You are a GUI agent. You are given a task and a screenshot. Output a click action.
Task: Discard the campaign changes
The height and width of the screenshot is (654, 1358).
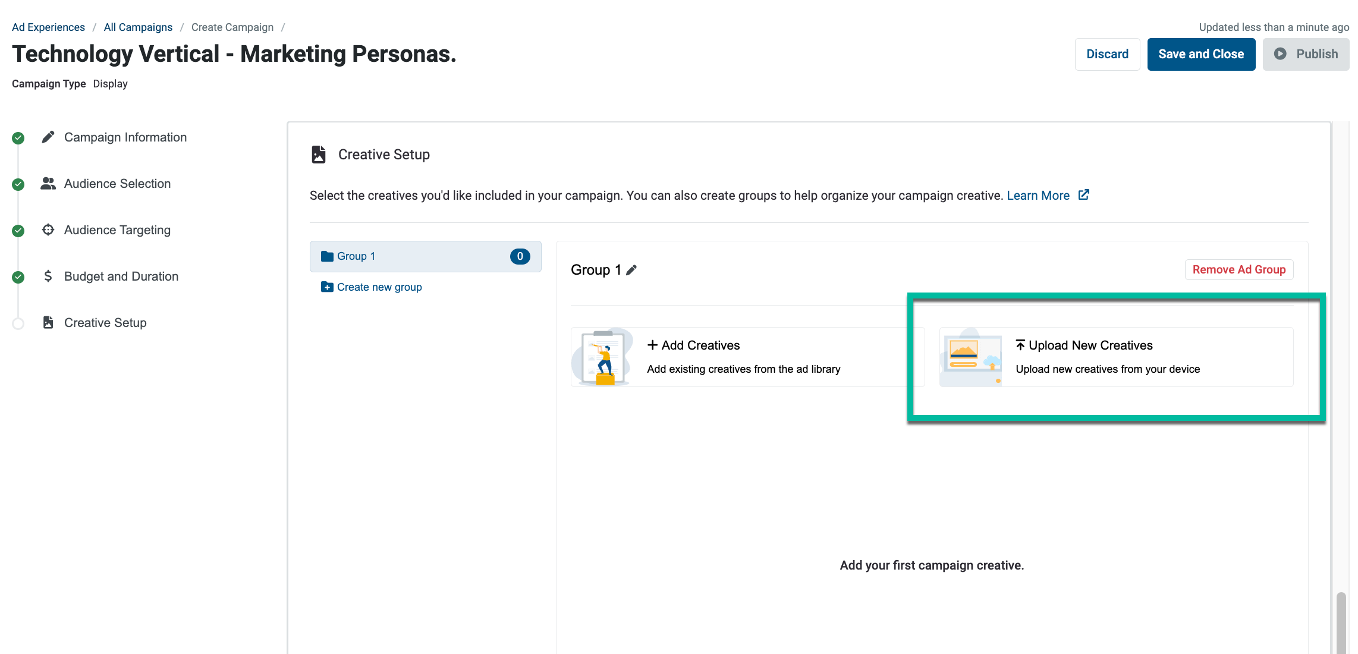click(x=1107, y=54)
